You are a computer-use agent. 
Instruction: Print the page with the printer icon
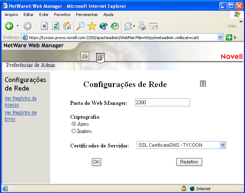point(142,26)
